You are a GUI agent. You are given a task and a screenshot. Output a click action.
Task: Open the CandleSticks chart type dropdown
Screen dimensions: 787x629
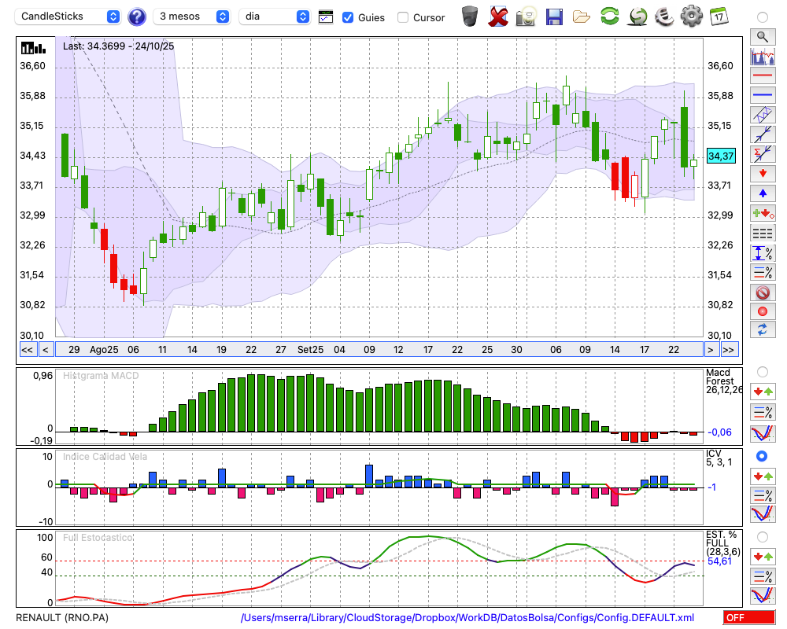tap(68, 17)
